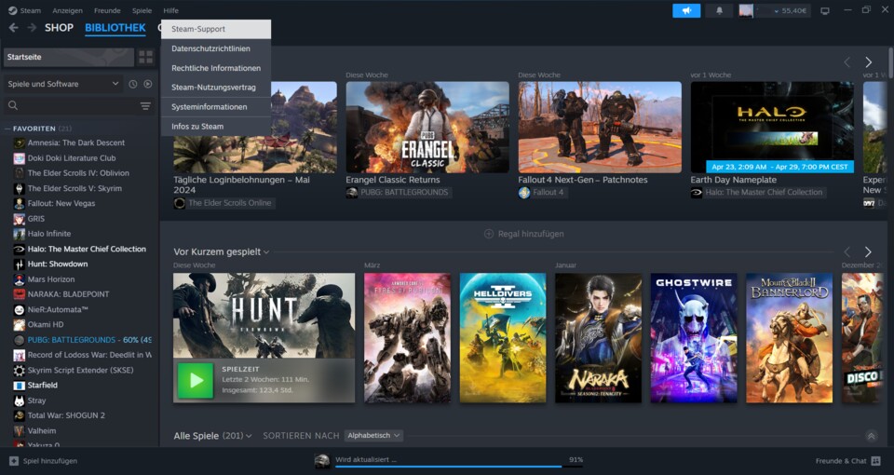This screenshot has width=894, height=475.
Task: Open the Anzeigen menu
Action: pos(67,10)
